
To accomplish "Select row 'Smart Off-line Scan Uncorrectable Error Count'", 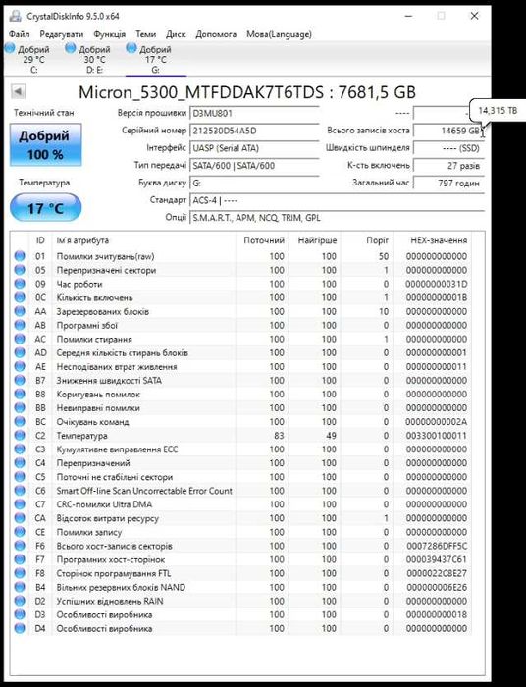I will pyautogui.click(x=240, y=491).
